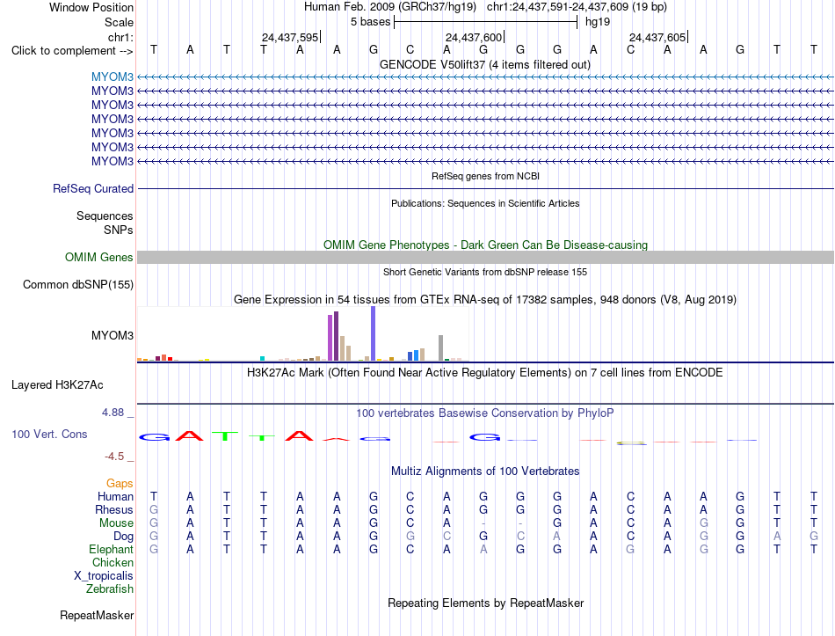Click the orange 'Gaps' label
835x636 pixels.
click(120, 484)
